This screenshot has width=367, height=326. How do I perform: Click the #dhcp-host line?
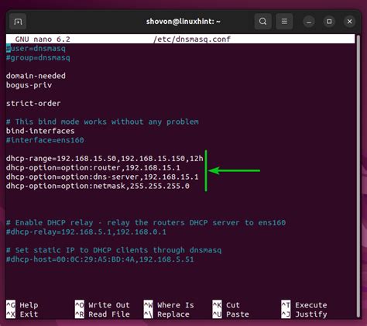[x=100, y=259]
